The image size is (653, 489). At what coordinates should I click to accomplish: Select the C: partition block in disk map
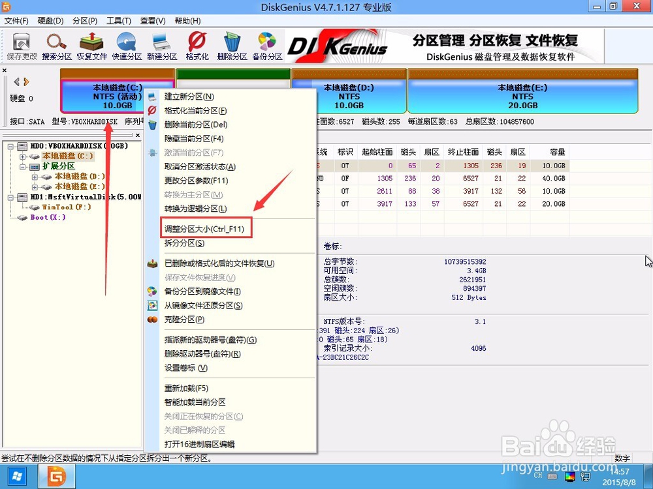click(103, 96)
